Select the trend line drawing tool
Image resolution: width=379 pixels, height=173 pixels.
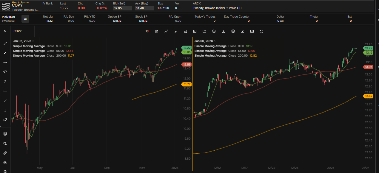coord(5,43)
